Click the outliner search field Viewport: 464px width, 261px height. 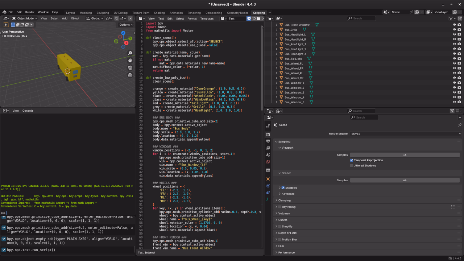[x=361, y=18]
